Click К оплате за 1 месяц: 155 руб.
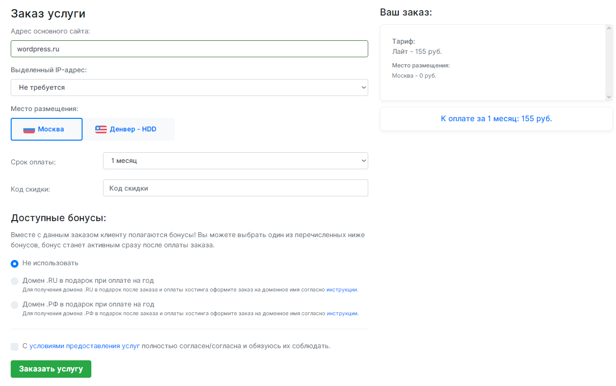 496,119
